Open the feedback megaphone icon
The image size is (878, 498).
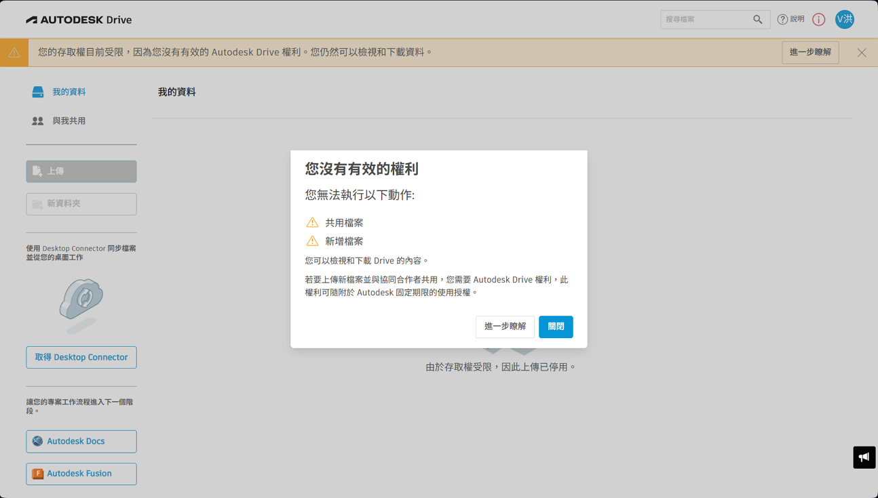pyautogui.click(x=864, y=457)
